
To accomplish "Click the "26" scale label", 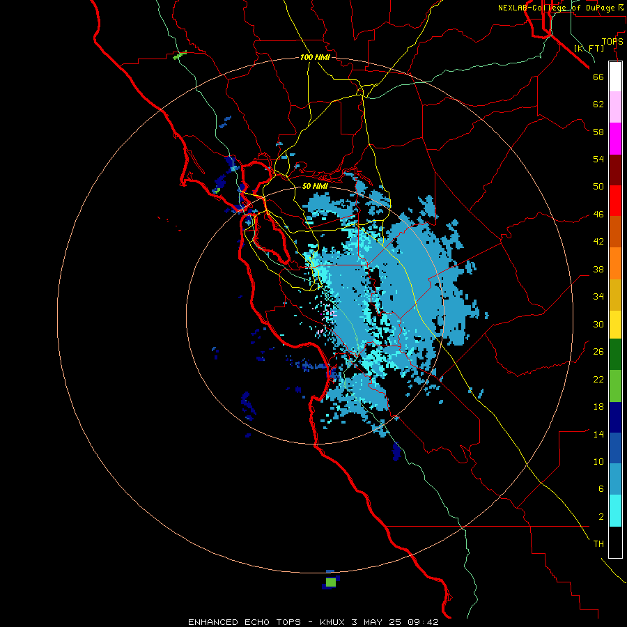I will (x=598, y=352).
